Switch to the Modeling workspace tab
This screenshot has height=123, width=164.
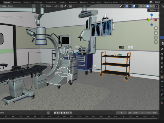point(17,2)
